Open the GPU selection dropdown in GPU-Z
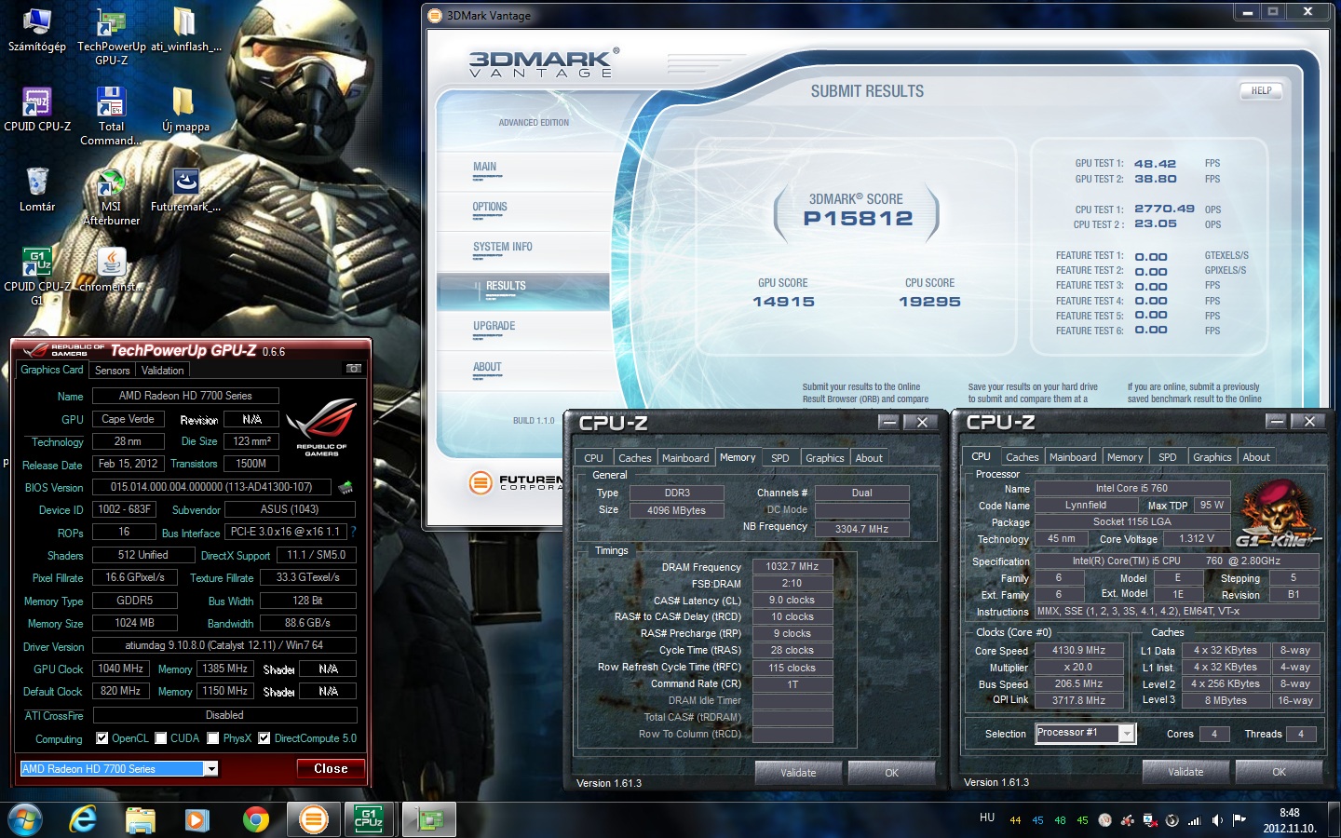The height and width of the screenshot is (838, 1341). 211,768
